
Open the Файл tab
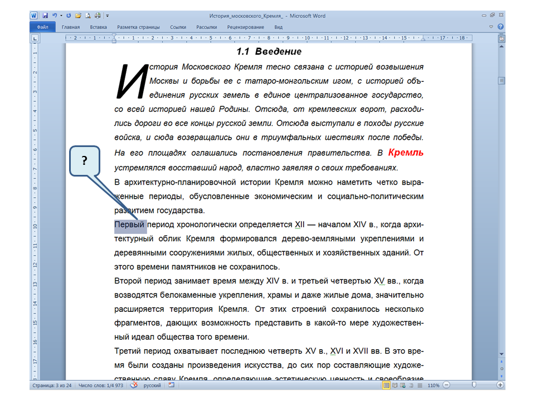coord(42,27)
